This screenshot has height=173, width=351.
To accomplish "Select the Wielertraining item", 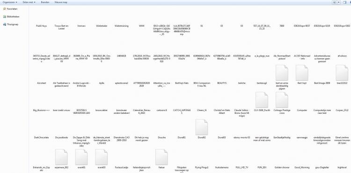I will point(122,26).
